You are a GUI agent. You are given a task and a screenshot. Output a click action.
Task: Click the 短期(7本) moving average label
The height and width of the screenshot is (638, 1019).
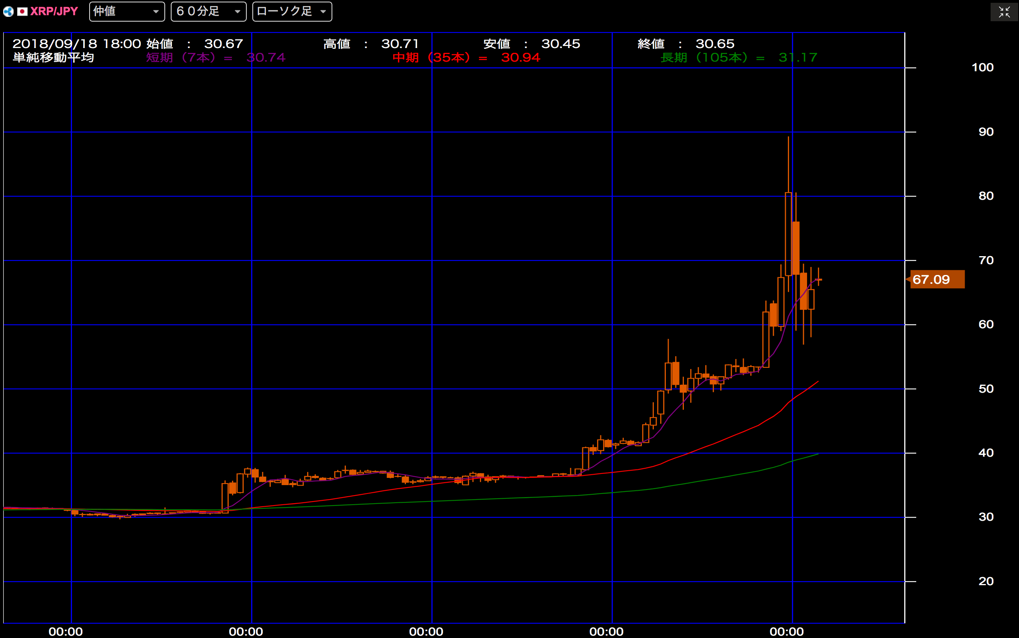pyautogui.click(x=216, y=57)
